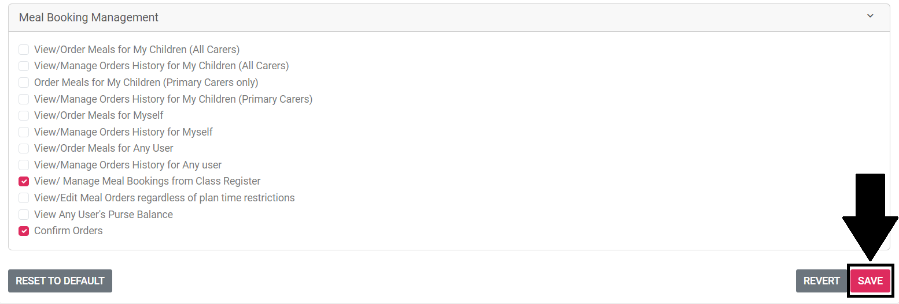899x304 pixels.
Task: Enable View/Order Meals for My Children (All Carers)
Action: click(24, 50)
